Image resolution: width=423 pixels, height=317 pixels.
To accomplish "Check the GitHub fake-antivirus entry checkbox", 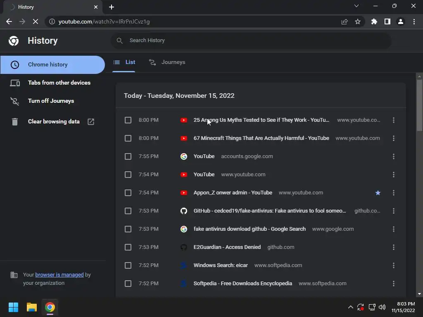I will click(x=128, y=211).
